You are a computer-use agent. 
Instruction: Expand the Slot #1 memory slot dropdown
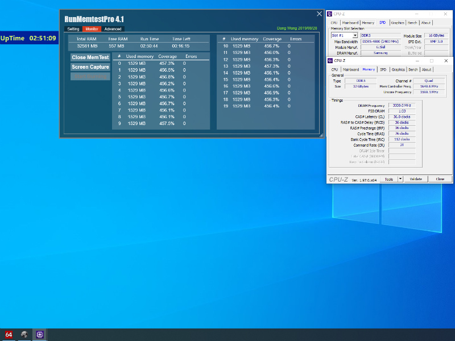point(355,35)
